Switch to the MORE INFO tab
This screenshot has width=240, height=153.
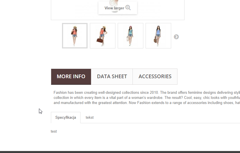[71, 76]
